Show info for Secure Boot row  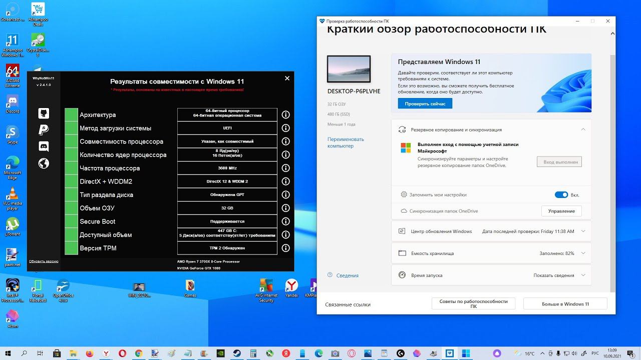pyautogui.click(x=286, y=221)
